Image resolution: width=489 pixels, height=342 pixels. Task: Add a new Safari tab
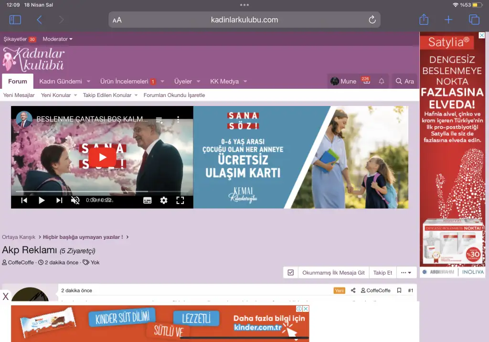448,20
